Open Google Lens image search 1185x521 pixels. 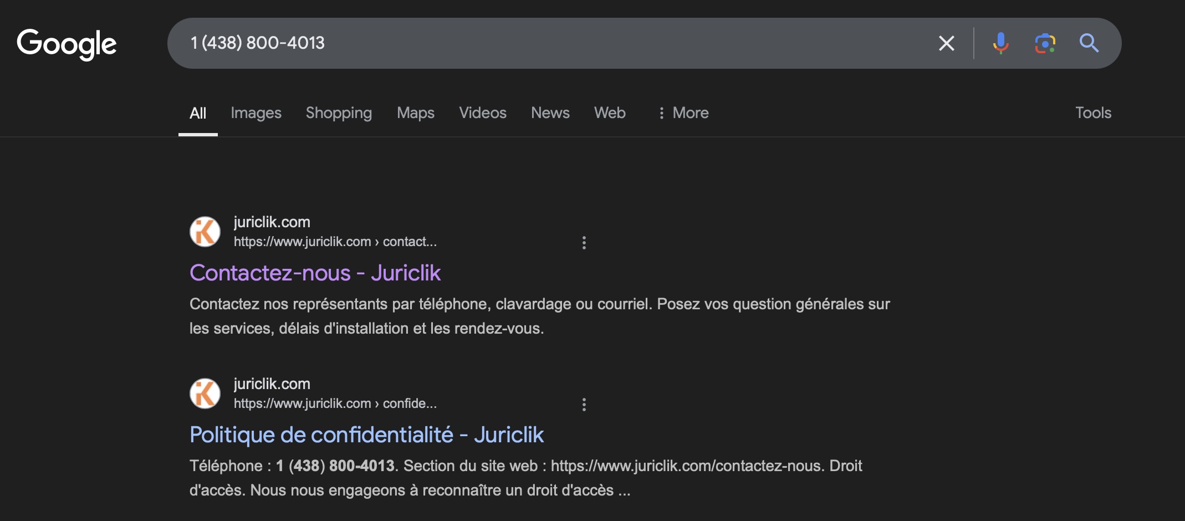[1045, 43]
